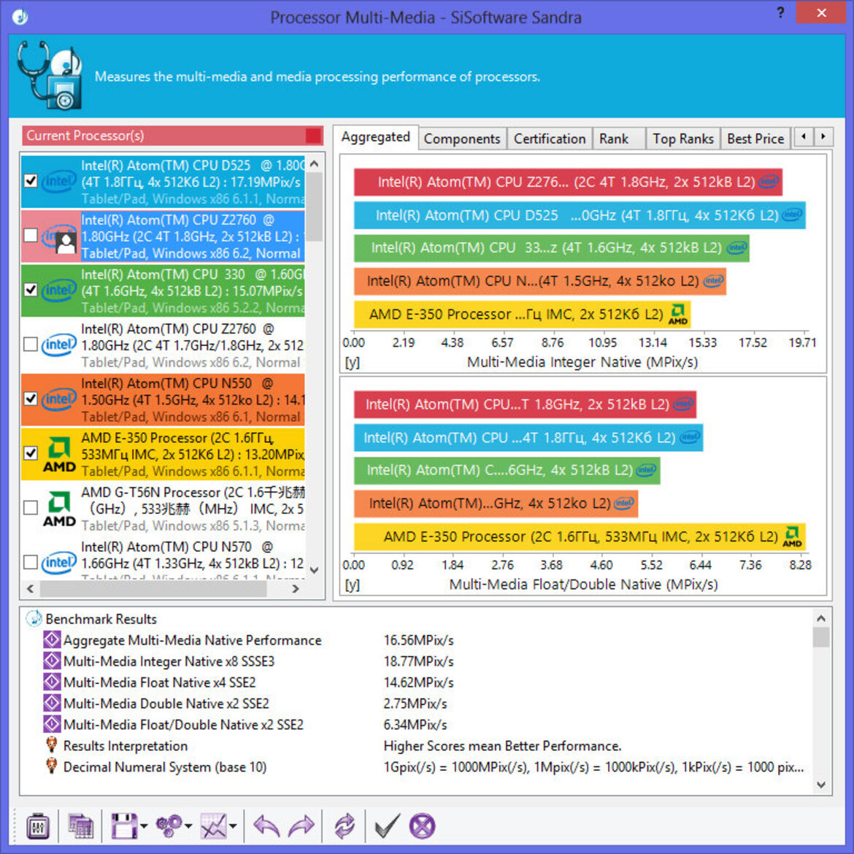Uncheck the Atom N550 processor checkbox

[x=31, y=399]
